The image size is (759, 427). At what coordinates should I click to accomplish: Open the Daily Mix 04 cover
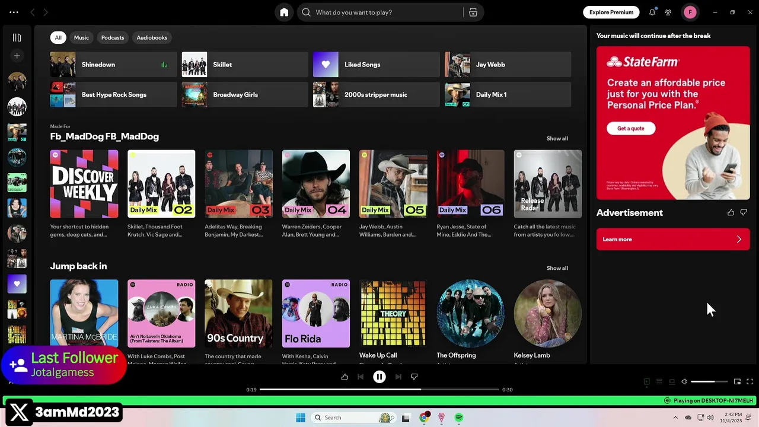pyautogui.click(x=316, y=184)
